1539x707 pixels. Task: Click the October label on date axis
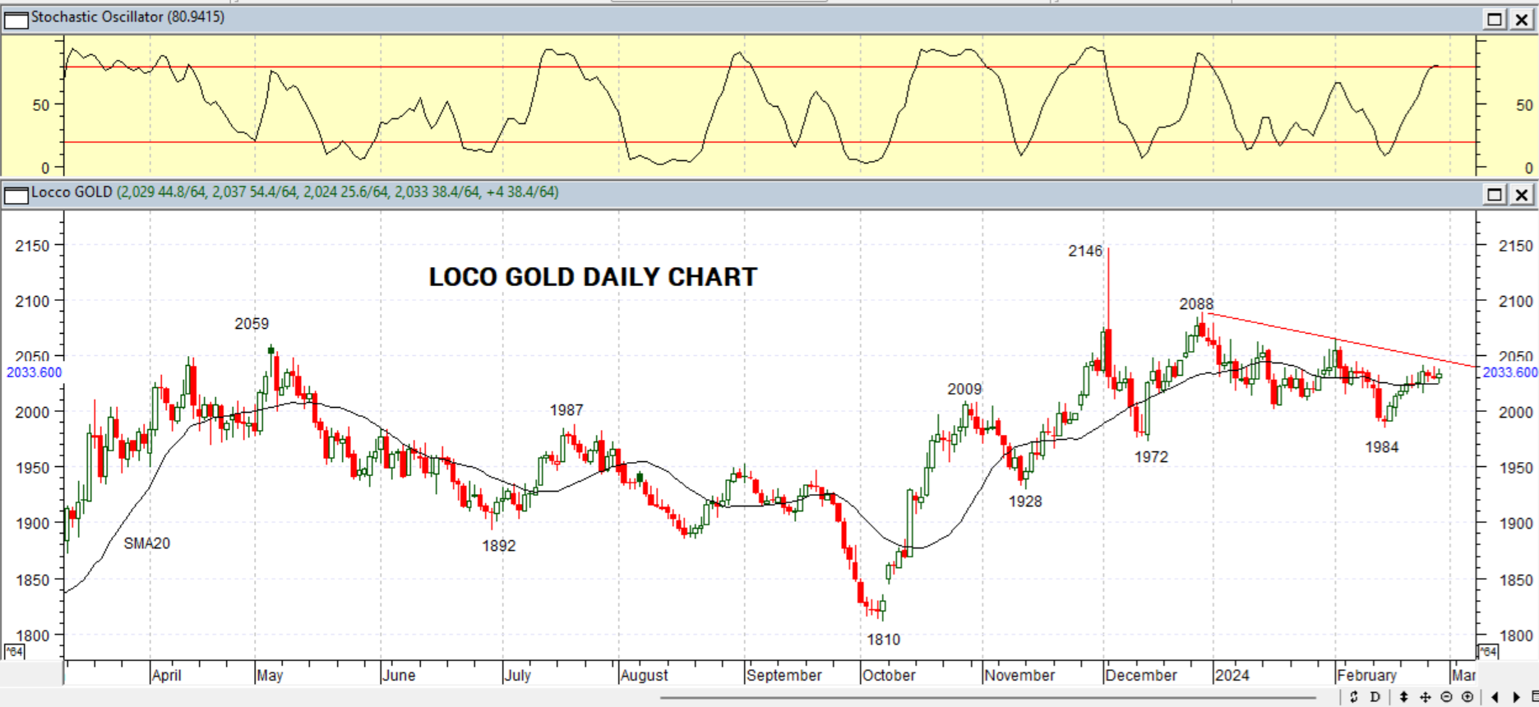tap(889, 675)
